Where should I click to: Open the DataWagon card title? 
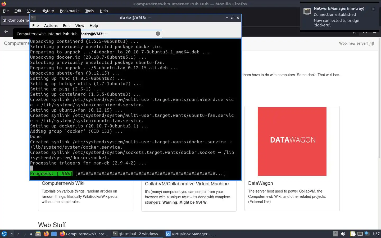click(260, 183)
